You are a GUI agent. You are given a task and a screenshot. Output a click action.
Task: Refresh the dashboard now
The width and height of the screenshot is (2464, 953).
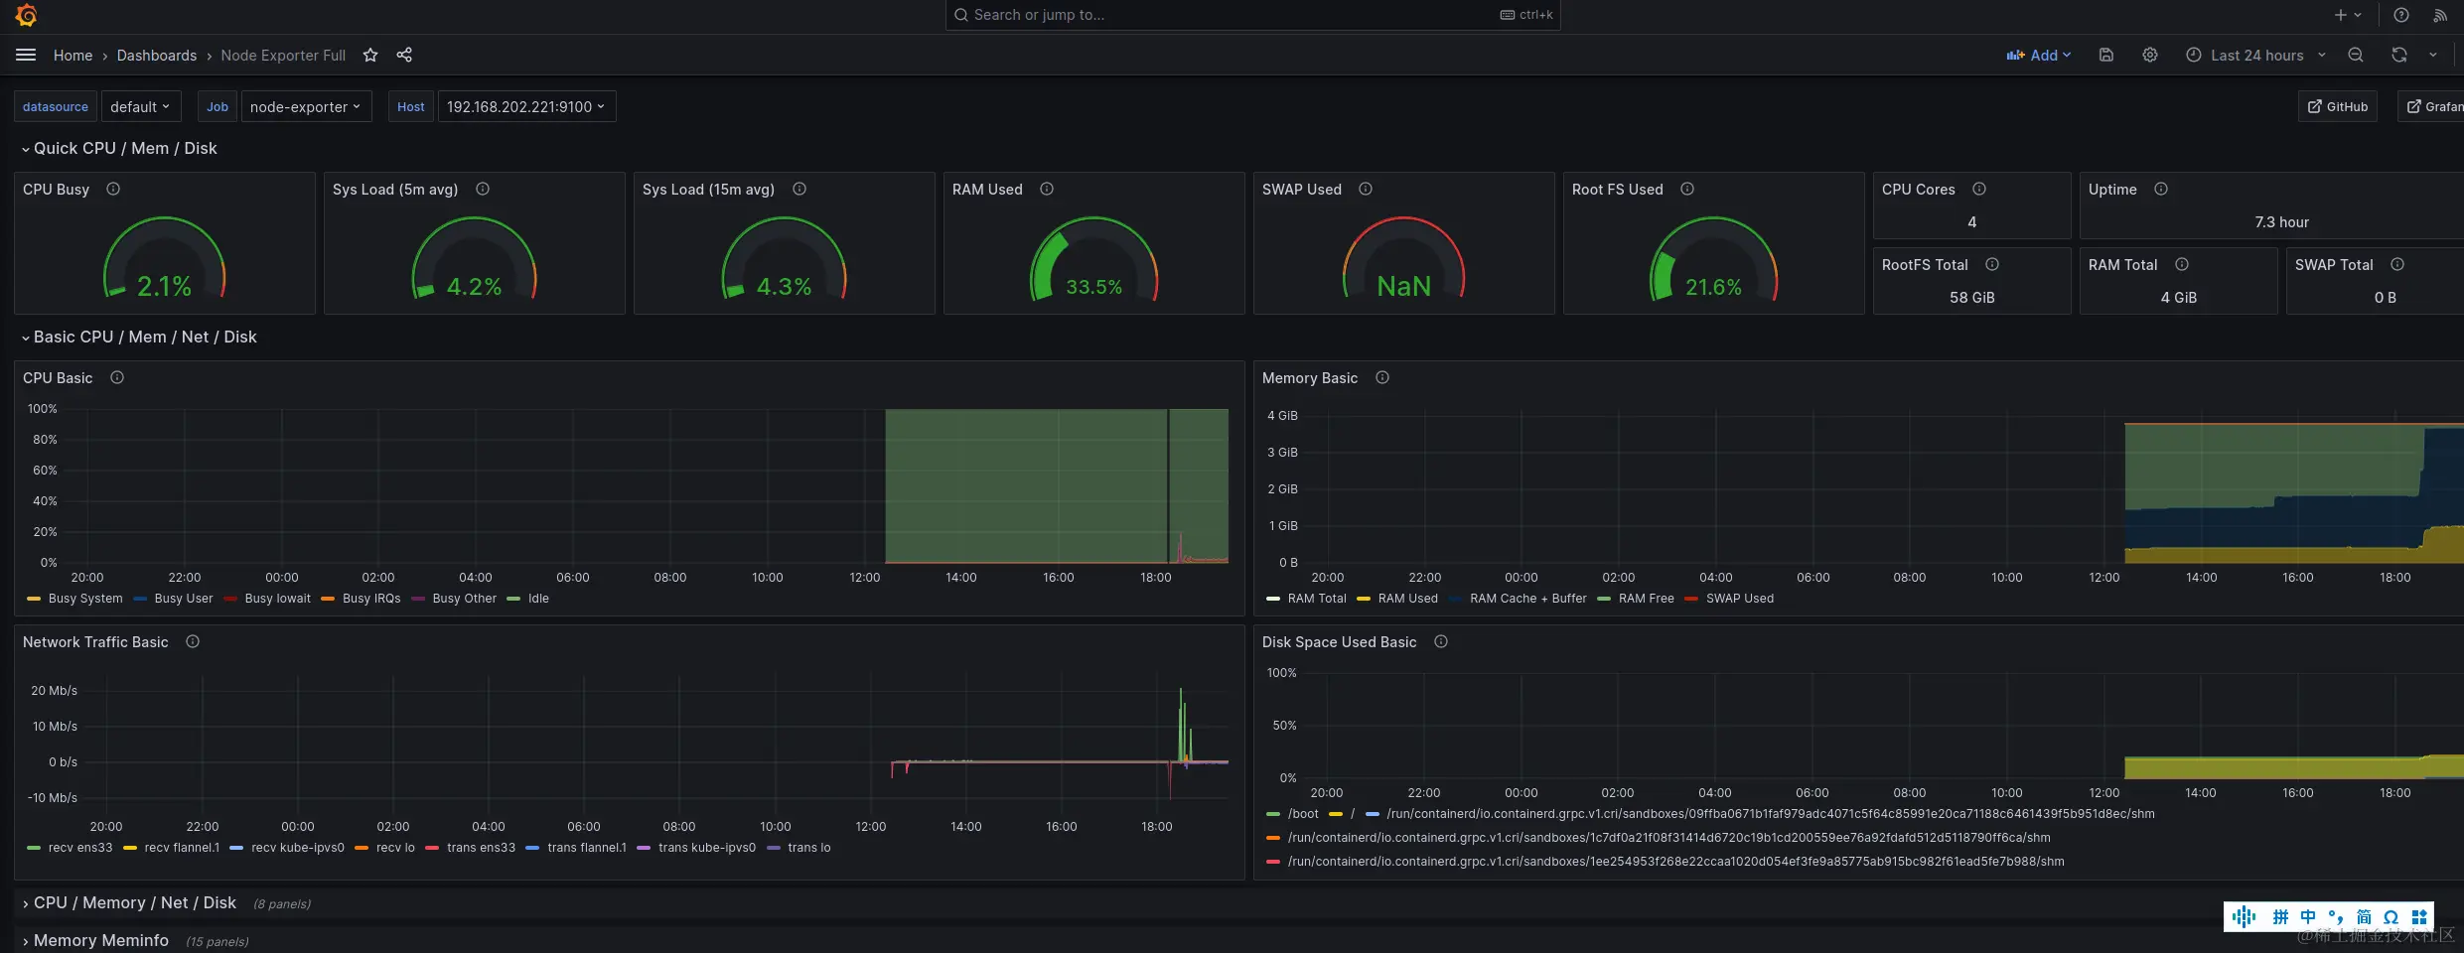click(x=2399, y=55)
